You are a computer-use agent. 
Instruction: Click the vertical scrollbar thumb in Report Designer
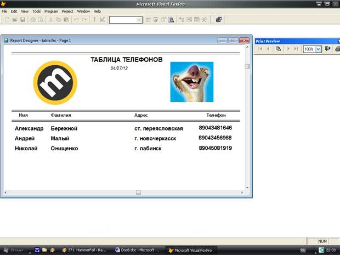click(247, 66)
